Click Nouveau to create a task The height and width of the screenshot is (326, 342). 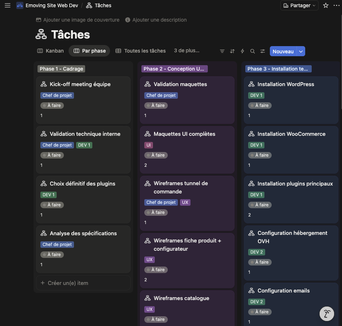click(283, 51)
